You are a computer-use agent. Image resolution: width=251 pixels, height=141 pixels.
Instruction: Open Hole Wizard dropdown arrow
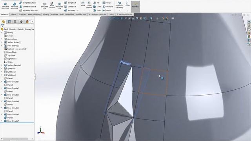tap(52, 11)
